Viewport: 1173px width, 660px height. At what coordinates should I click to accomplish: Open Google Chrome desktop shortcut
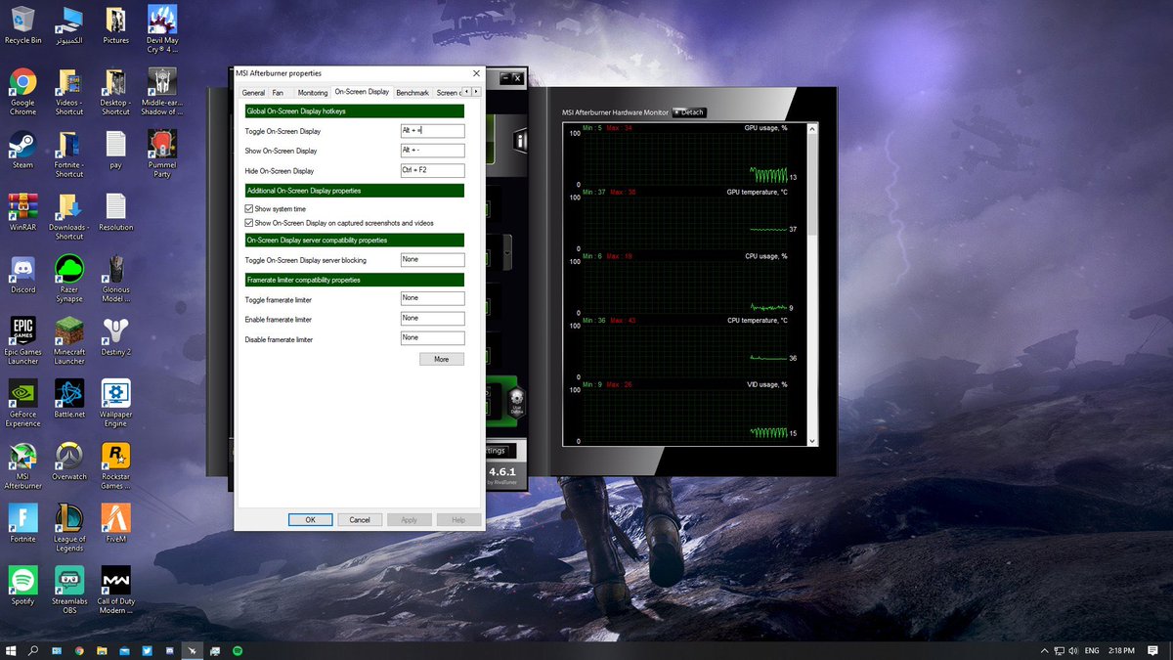coord(22,92)
